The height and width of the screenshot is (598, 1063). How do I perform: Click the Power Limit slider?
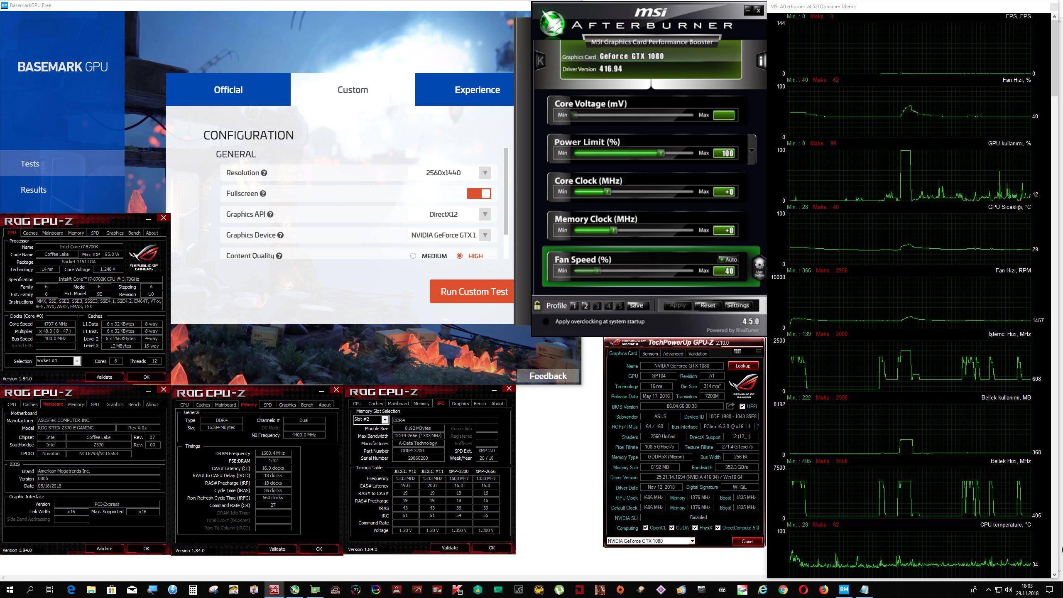point(634,153)
